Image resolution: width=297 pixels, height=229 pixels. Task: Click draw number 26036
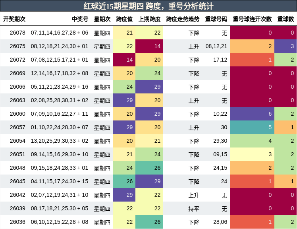point(17,222)
